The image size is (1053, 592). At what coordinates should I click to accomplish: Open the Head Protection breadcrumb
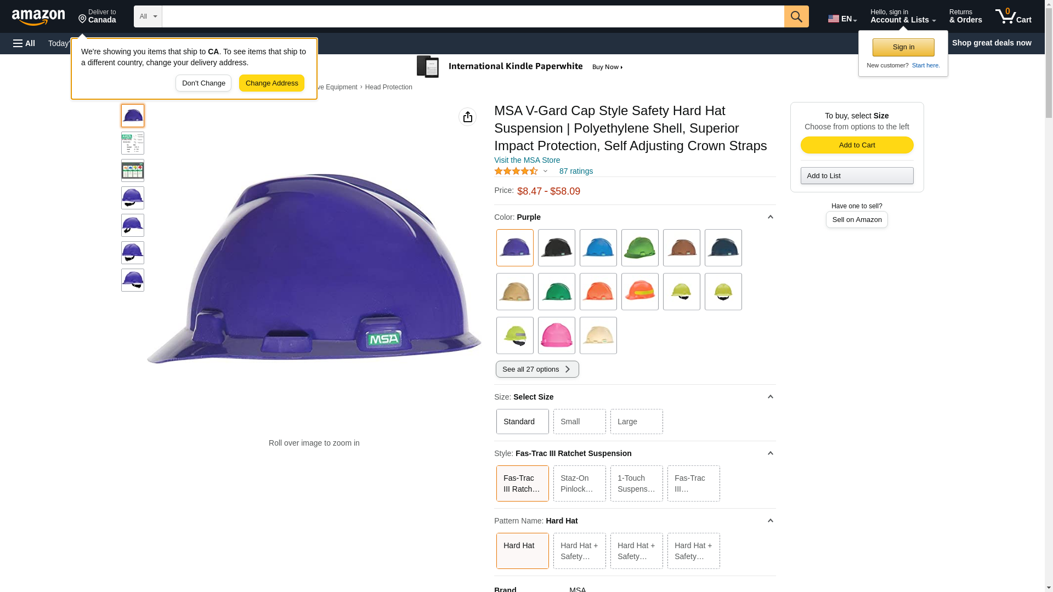click(x=388, y=87)
